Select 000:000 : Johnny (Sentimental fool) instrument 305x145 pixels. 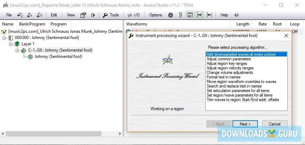click(47, 38)
